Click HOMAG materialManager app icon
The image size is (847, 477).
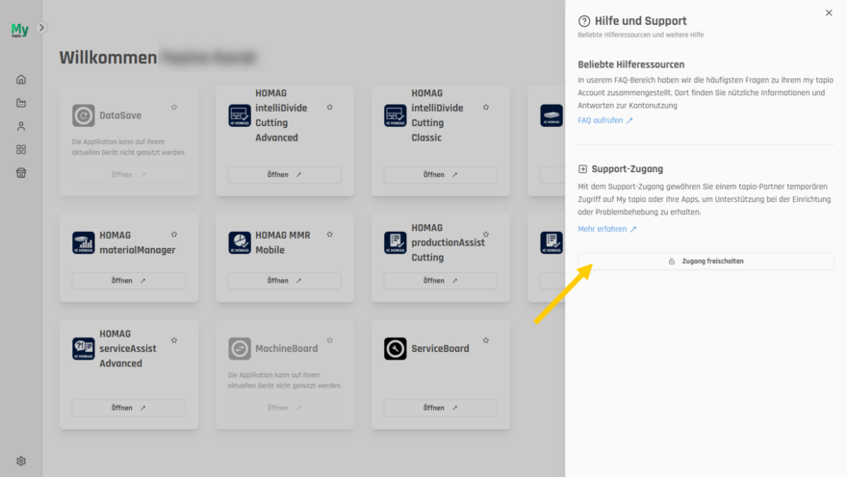(x=83, y=242)
